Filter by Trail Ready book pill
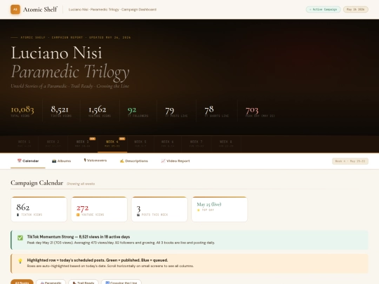 [84, 283]
